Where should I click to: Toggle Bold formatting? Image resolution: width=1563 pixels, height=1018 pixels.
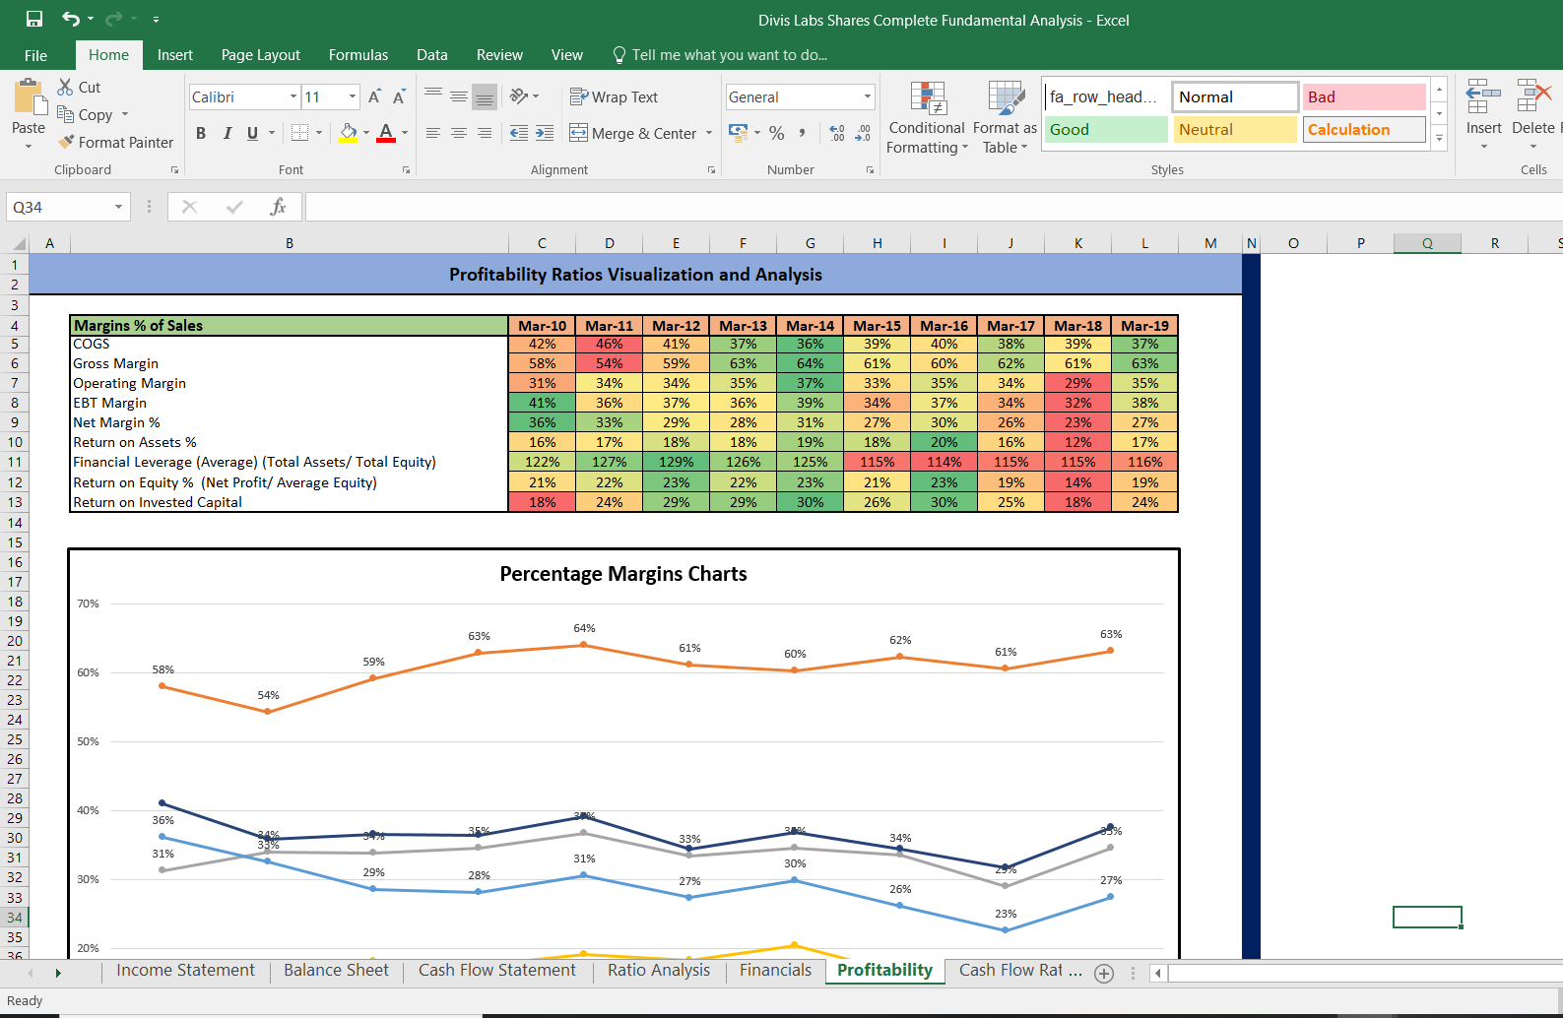coord(201,133)
